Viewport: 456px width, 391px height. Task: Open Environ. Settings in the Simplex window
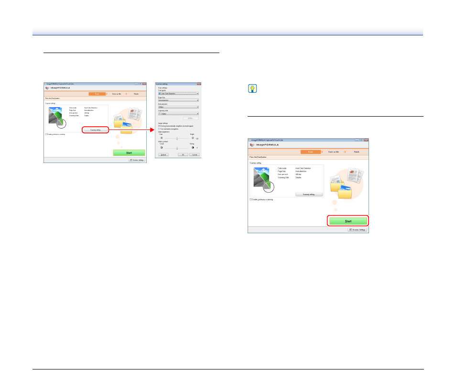click(358, 230)
